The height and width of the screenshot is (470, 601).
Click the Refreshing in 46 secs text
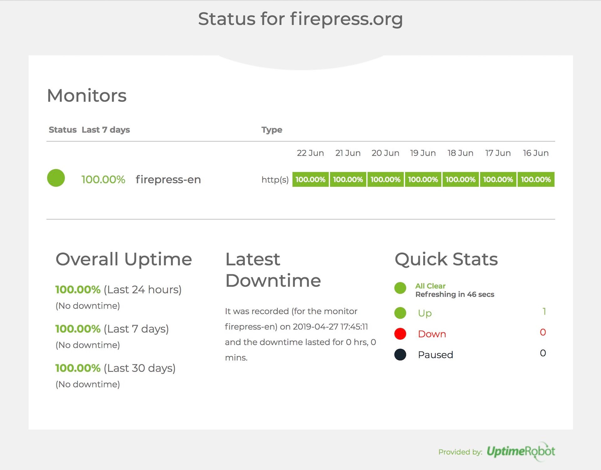coord(455,294)
